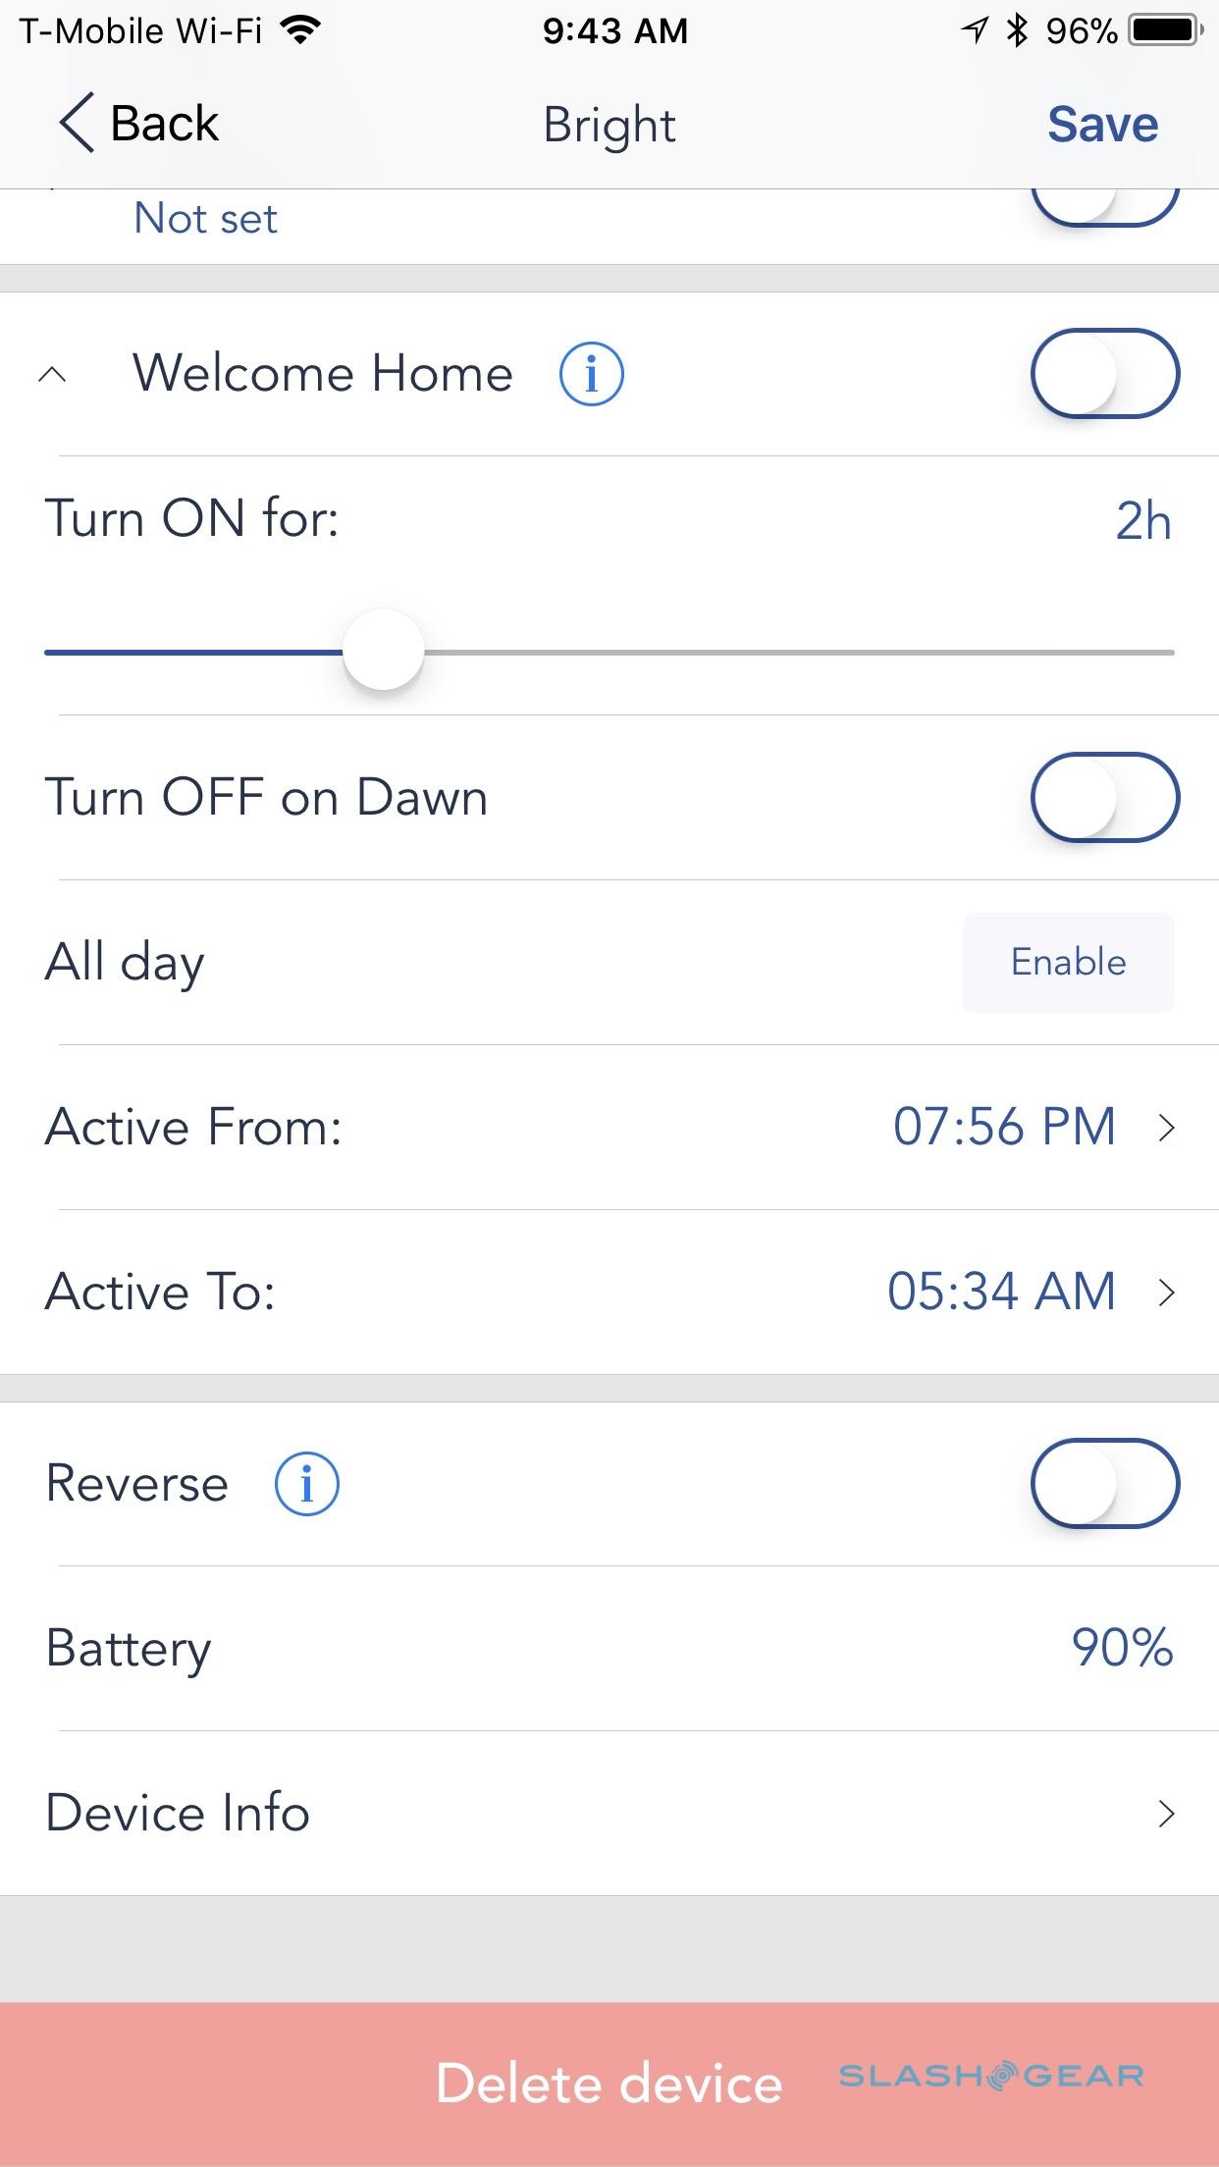Tap the battery icon in status bar
The width and height of the screenshot is (1219, 2167).
click(x=1165, y=31)
